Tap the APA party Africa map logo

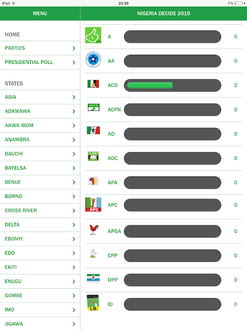[93, 181]
